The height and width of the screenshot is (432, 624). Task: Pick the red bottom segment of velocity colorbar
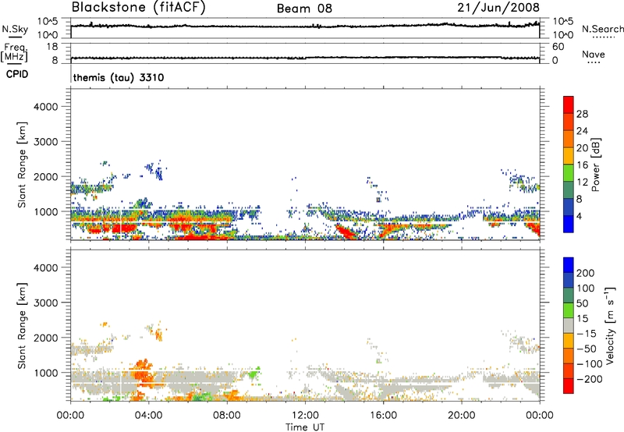[569, 386]
